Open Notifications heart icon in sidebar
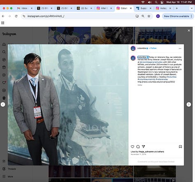This screenshot has width=195, height=182. (x=4, y=83)
